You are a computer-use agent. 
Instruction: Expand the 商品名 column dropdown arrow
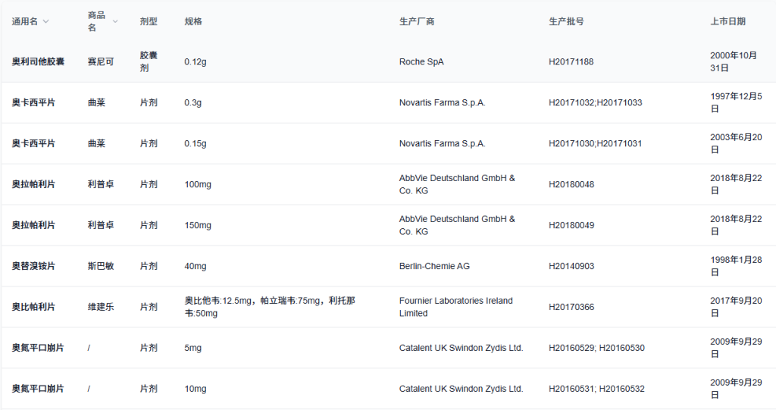[x=115, y=22]
